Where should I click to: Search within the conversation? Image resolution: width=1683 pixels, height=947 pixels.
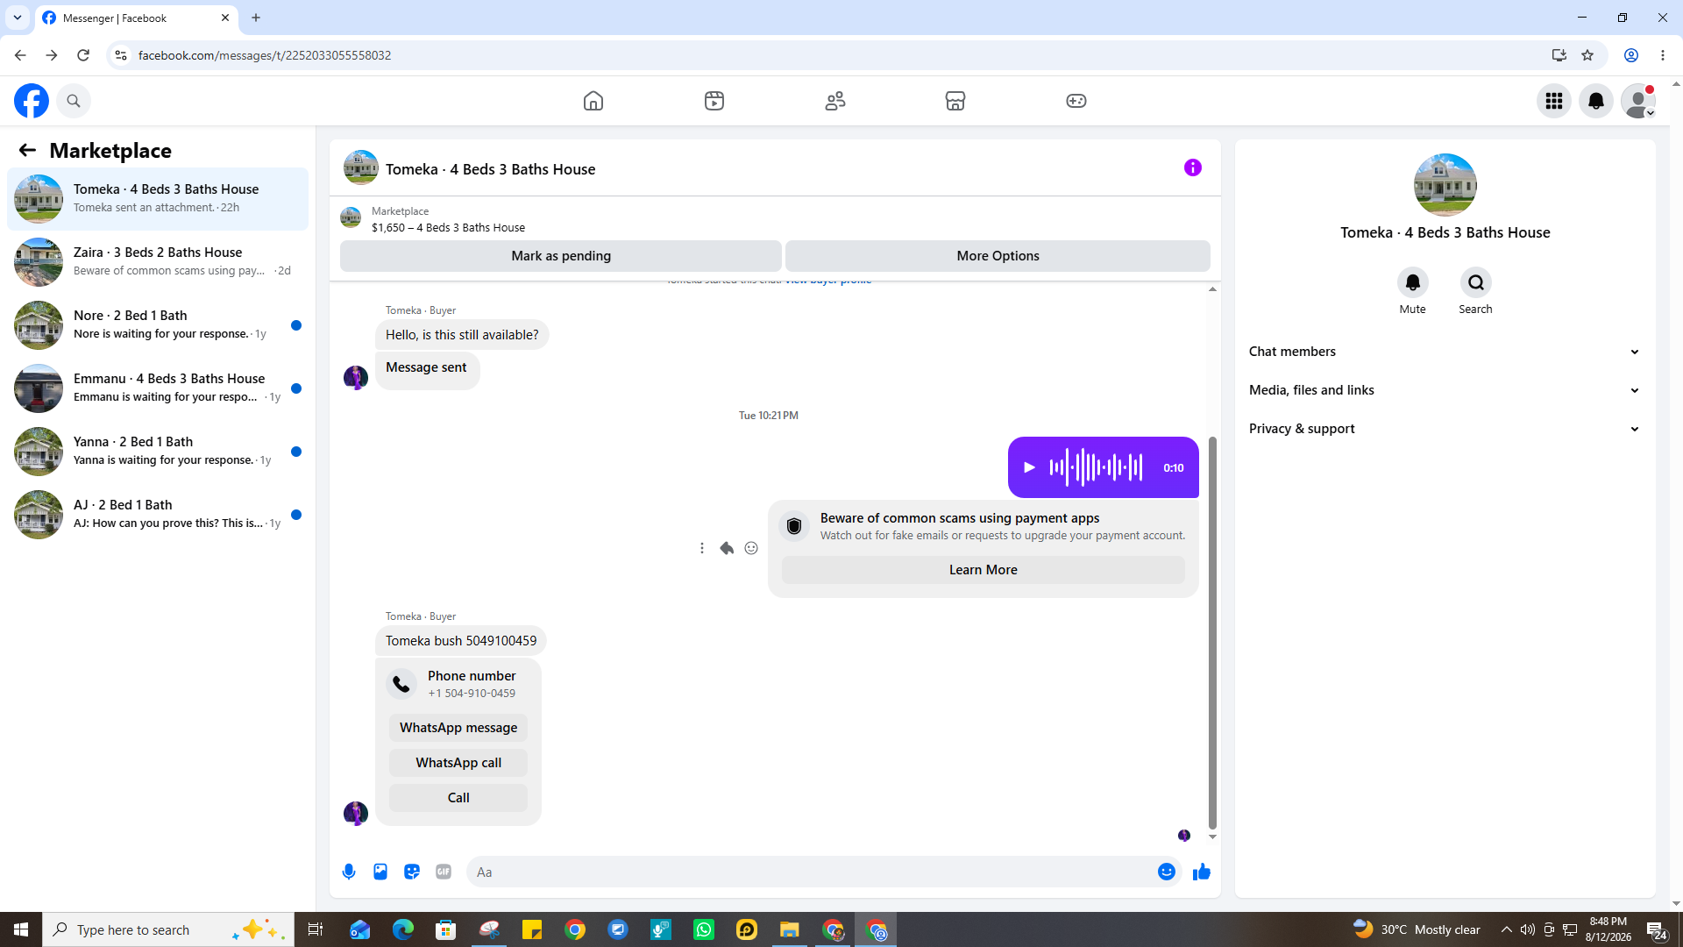(1476, 282)
